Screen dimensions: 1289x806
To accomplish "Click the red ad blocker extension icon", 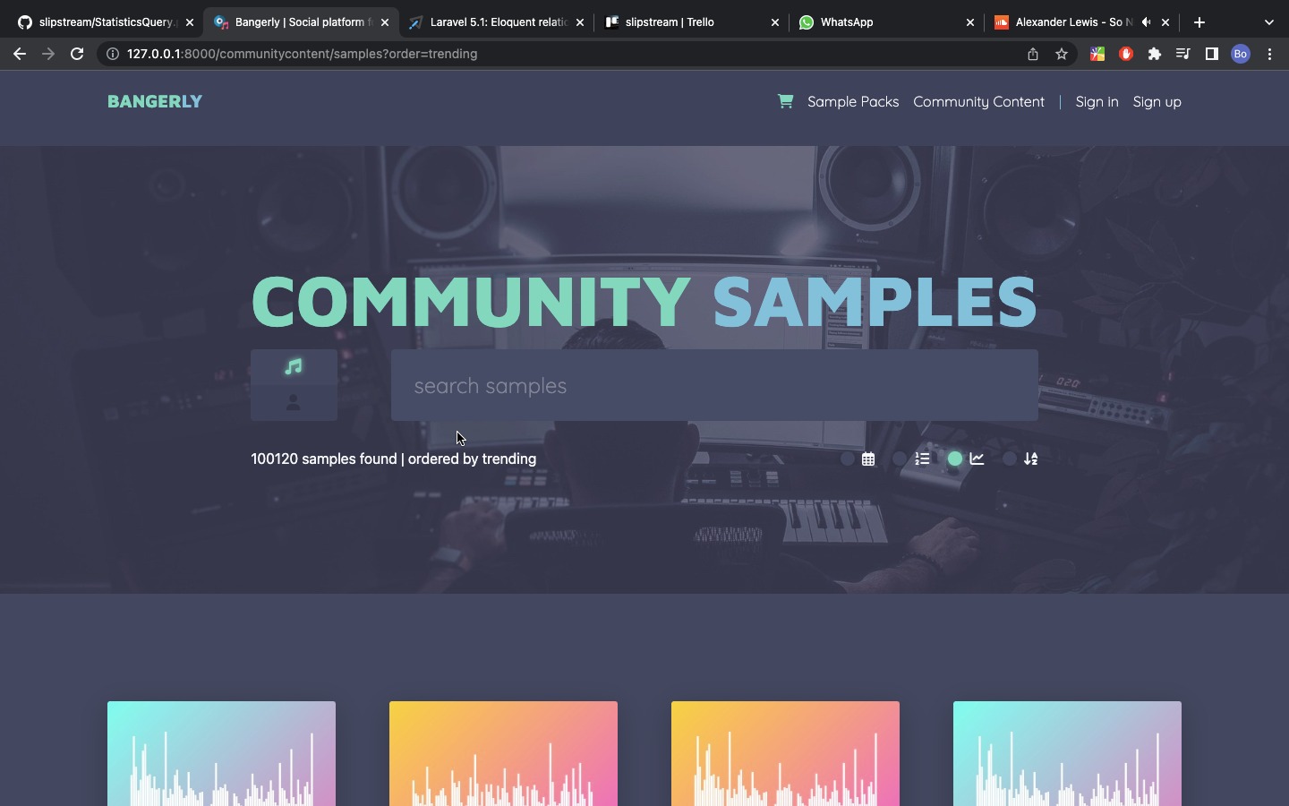I will coord(1126,54).
